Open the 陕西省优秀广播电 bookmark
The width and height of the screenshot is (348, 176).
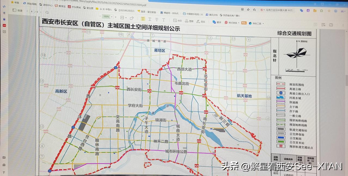pyautogui.click(x=230, y=16)
